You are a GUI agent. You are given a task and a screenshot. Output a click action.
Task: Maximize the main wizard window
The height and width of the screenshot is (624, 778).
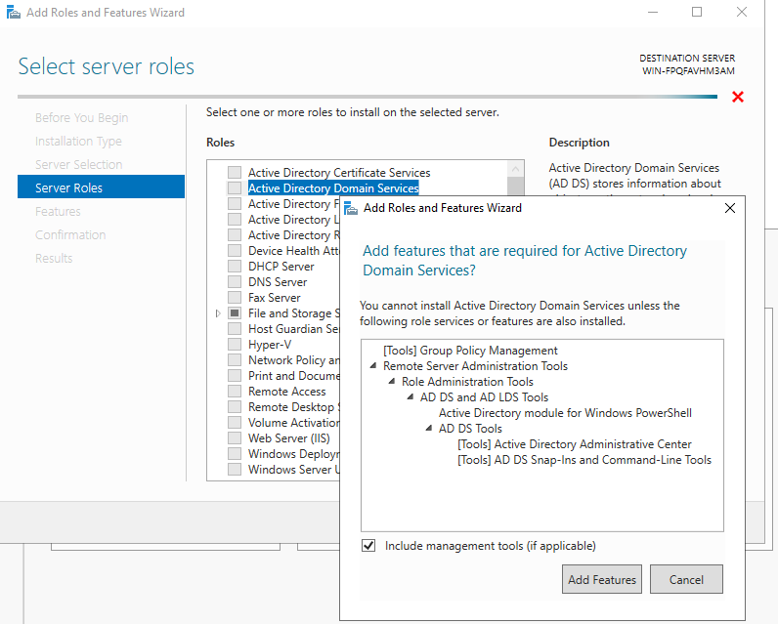(x=697, y=12)
